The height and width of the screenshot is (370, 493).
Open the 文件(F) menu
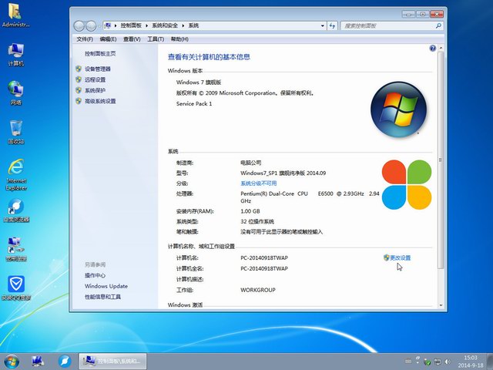point(85,39)
